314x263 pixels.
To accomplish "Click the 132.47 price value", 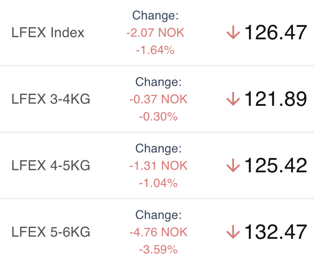I will 276,232.
